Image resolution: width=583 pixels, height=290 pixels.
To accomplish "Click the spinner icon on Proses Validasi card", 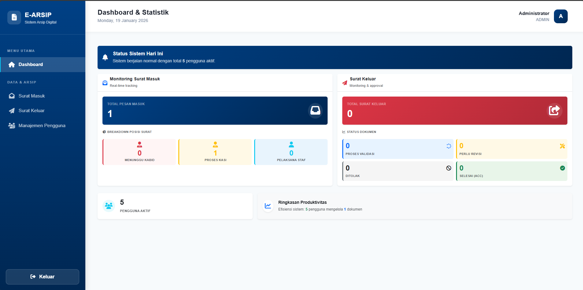I will click(x=448, y=146).
